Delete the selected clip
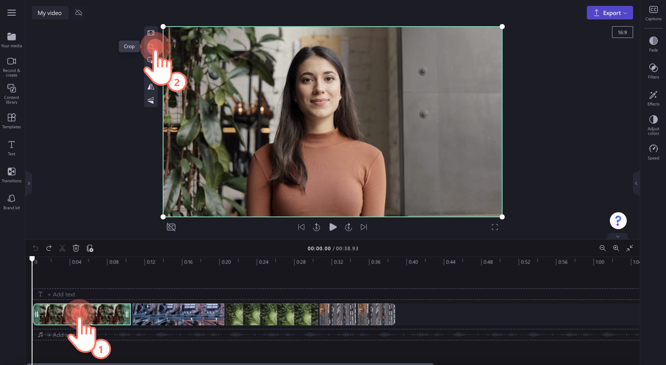 click(x=76, y=248)
